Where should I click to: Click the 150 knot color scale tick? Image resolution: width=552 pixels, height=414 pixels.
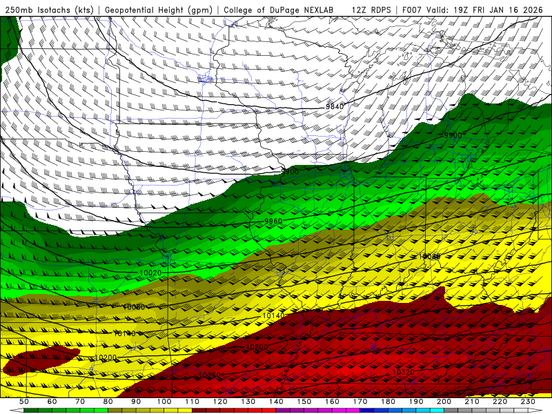point(304,402)
